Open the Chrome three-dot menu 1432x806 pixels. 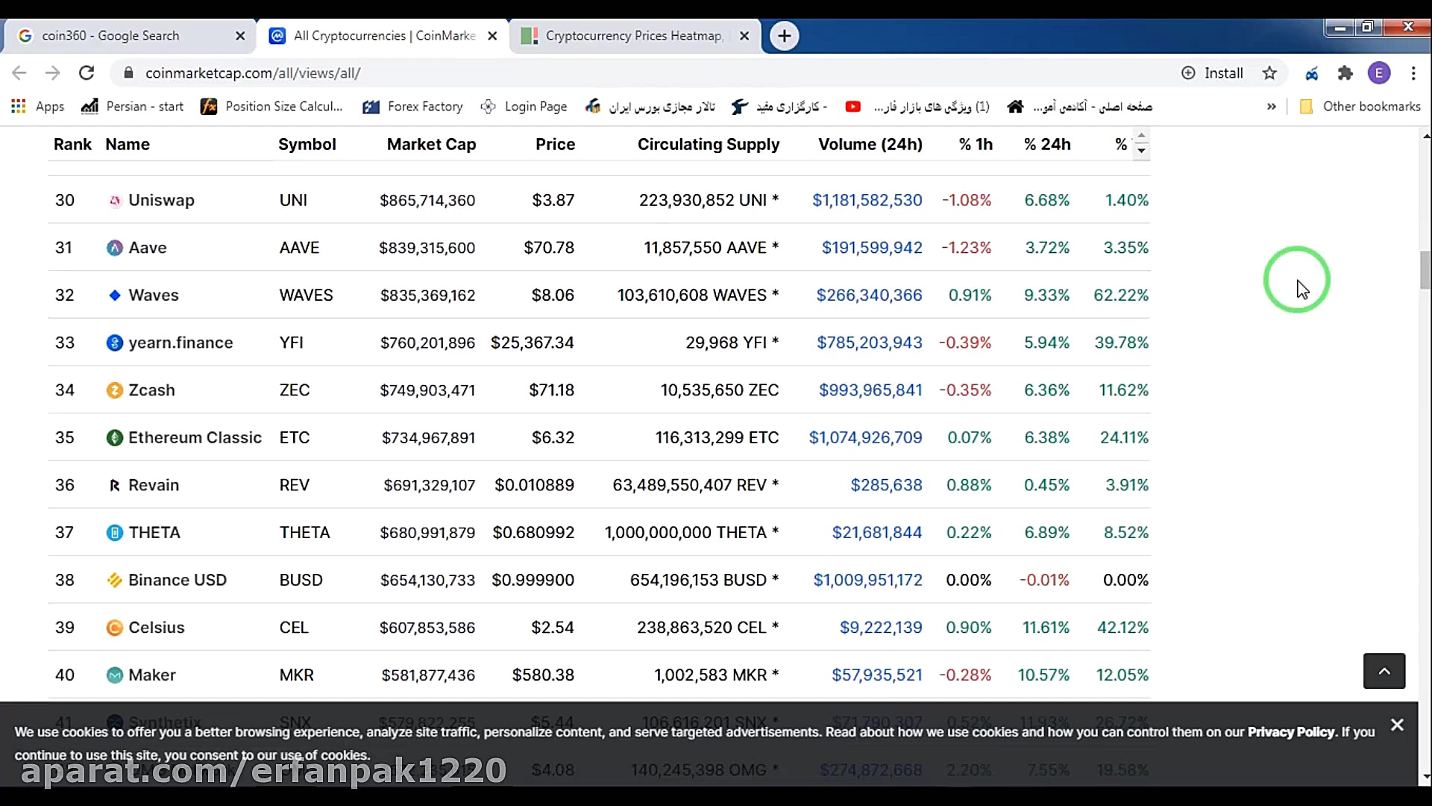pos(1413,73)
